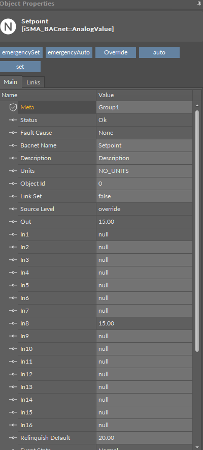
Task: Click the slot icon beside Bacnet Name
Action: pos(13,145)
